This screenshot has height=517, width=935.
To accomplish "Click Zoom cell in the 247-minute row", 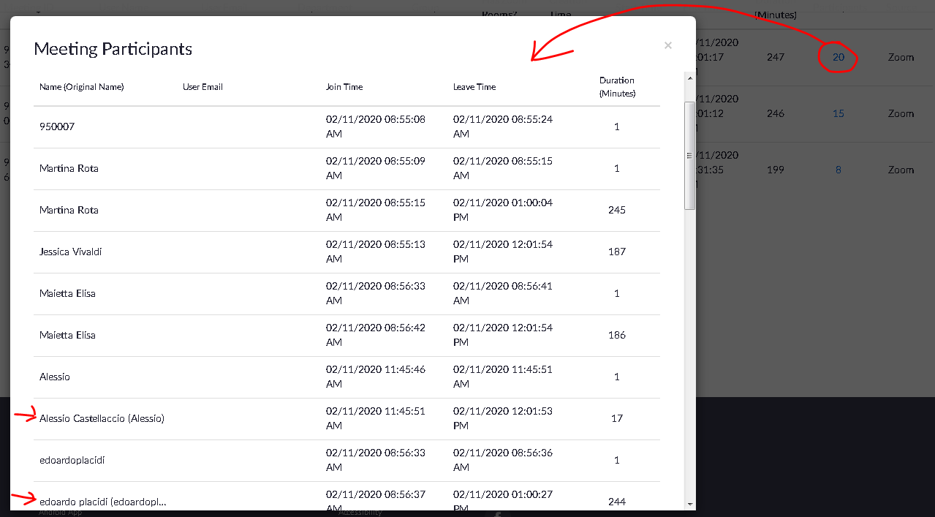I will [901, 57].
